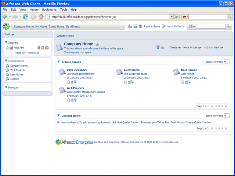Click Raise an Issue link
The width and height of the screenshot is (235, 176).
pos(152,26)
